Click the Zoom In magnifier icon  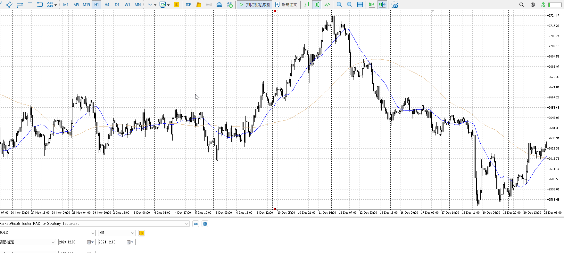coord(339,5)
